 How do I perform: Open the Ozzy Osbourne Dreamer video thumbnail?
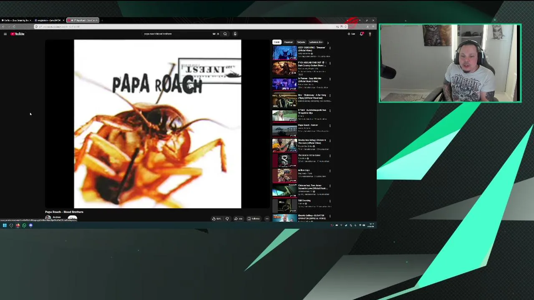click(285, 53)
